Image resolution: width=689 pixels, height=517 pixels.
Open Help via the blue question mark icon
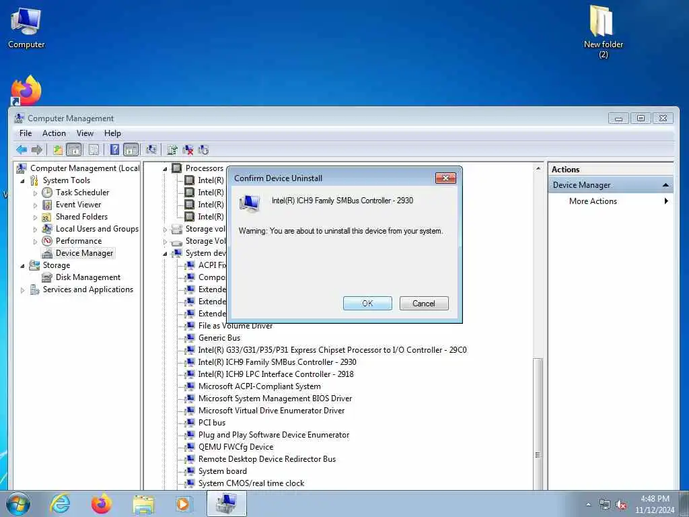point(114,150)
